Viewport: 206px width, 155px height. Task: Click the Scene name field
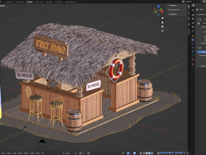tap(193, 1)
